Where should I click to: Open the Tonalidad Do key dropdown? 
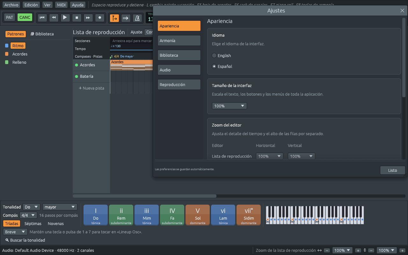point(32,207)
